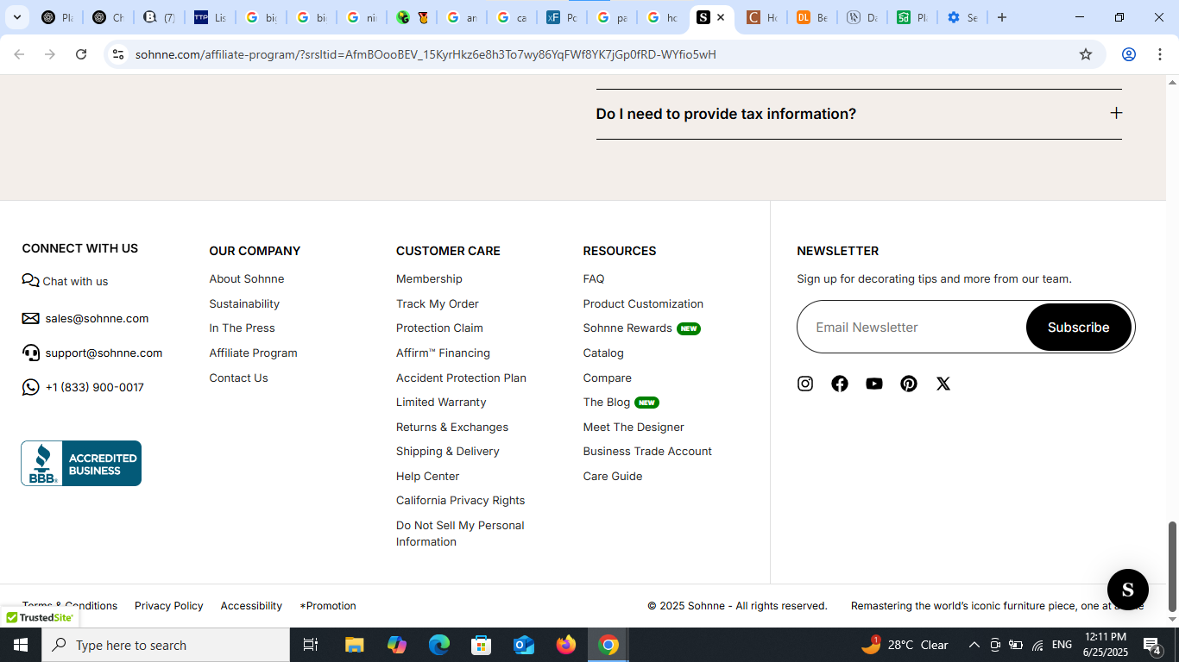This screenshot has height=662, width=1179.
Task: Open Windows Start menu
Action: (21, 645)
